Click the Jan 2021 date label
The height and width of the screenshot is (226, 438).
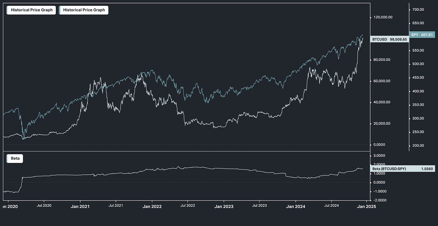(x=80, y=206)
